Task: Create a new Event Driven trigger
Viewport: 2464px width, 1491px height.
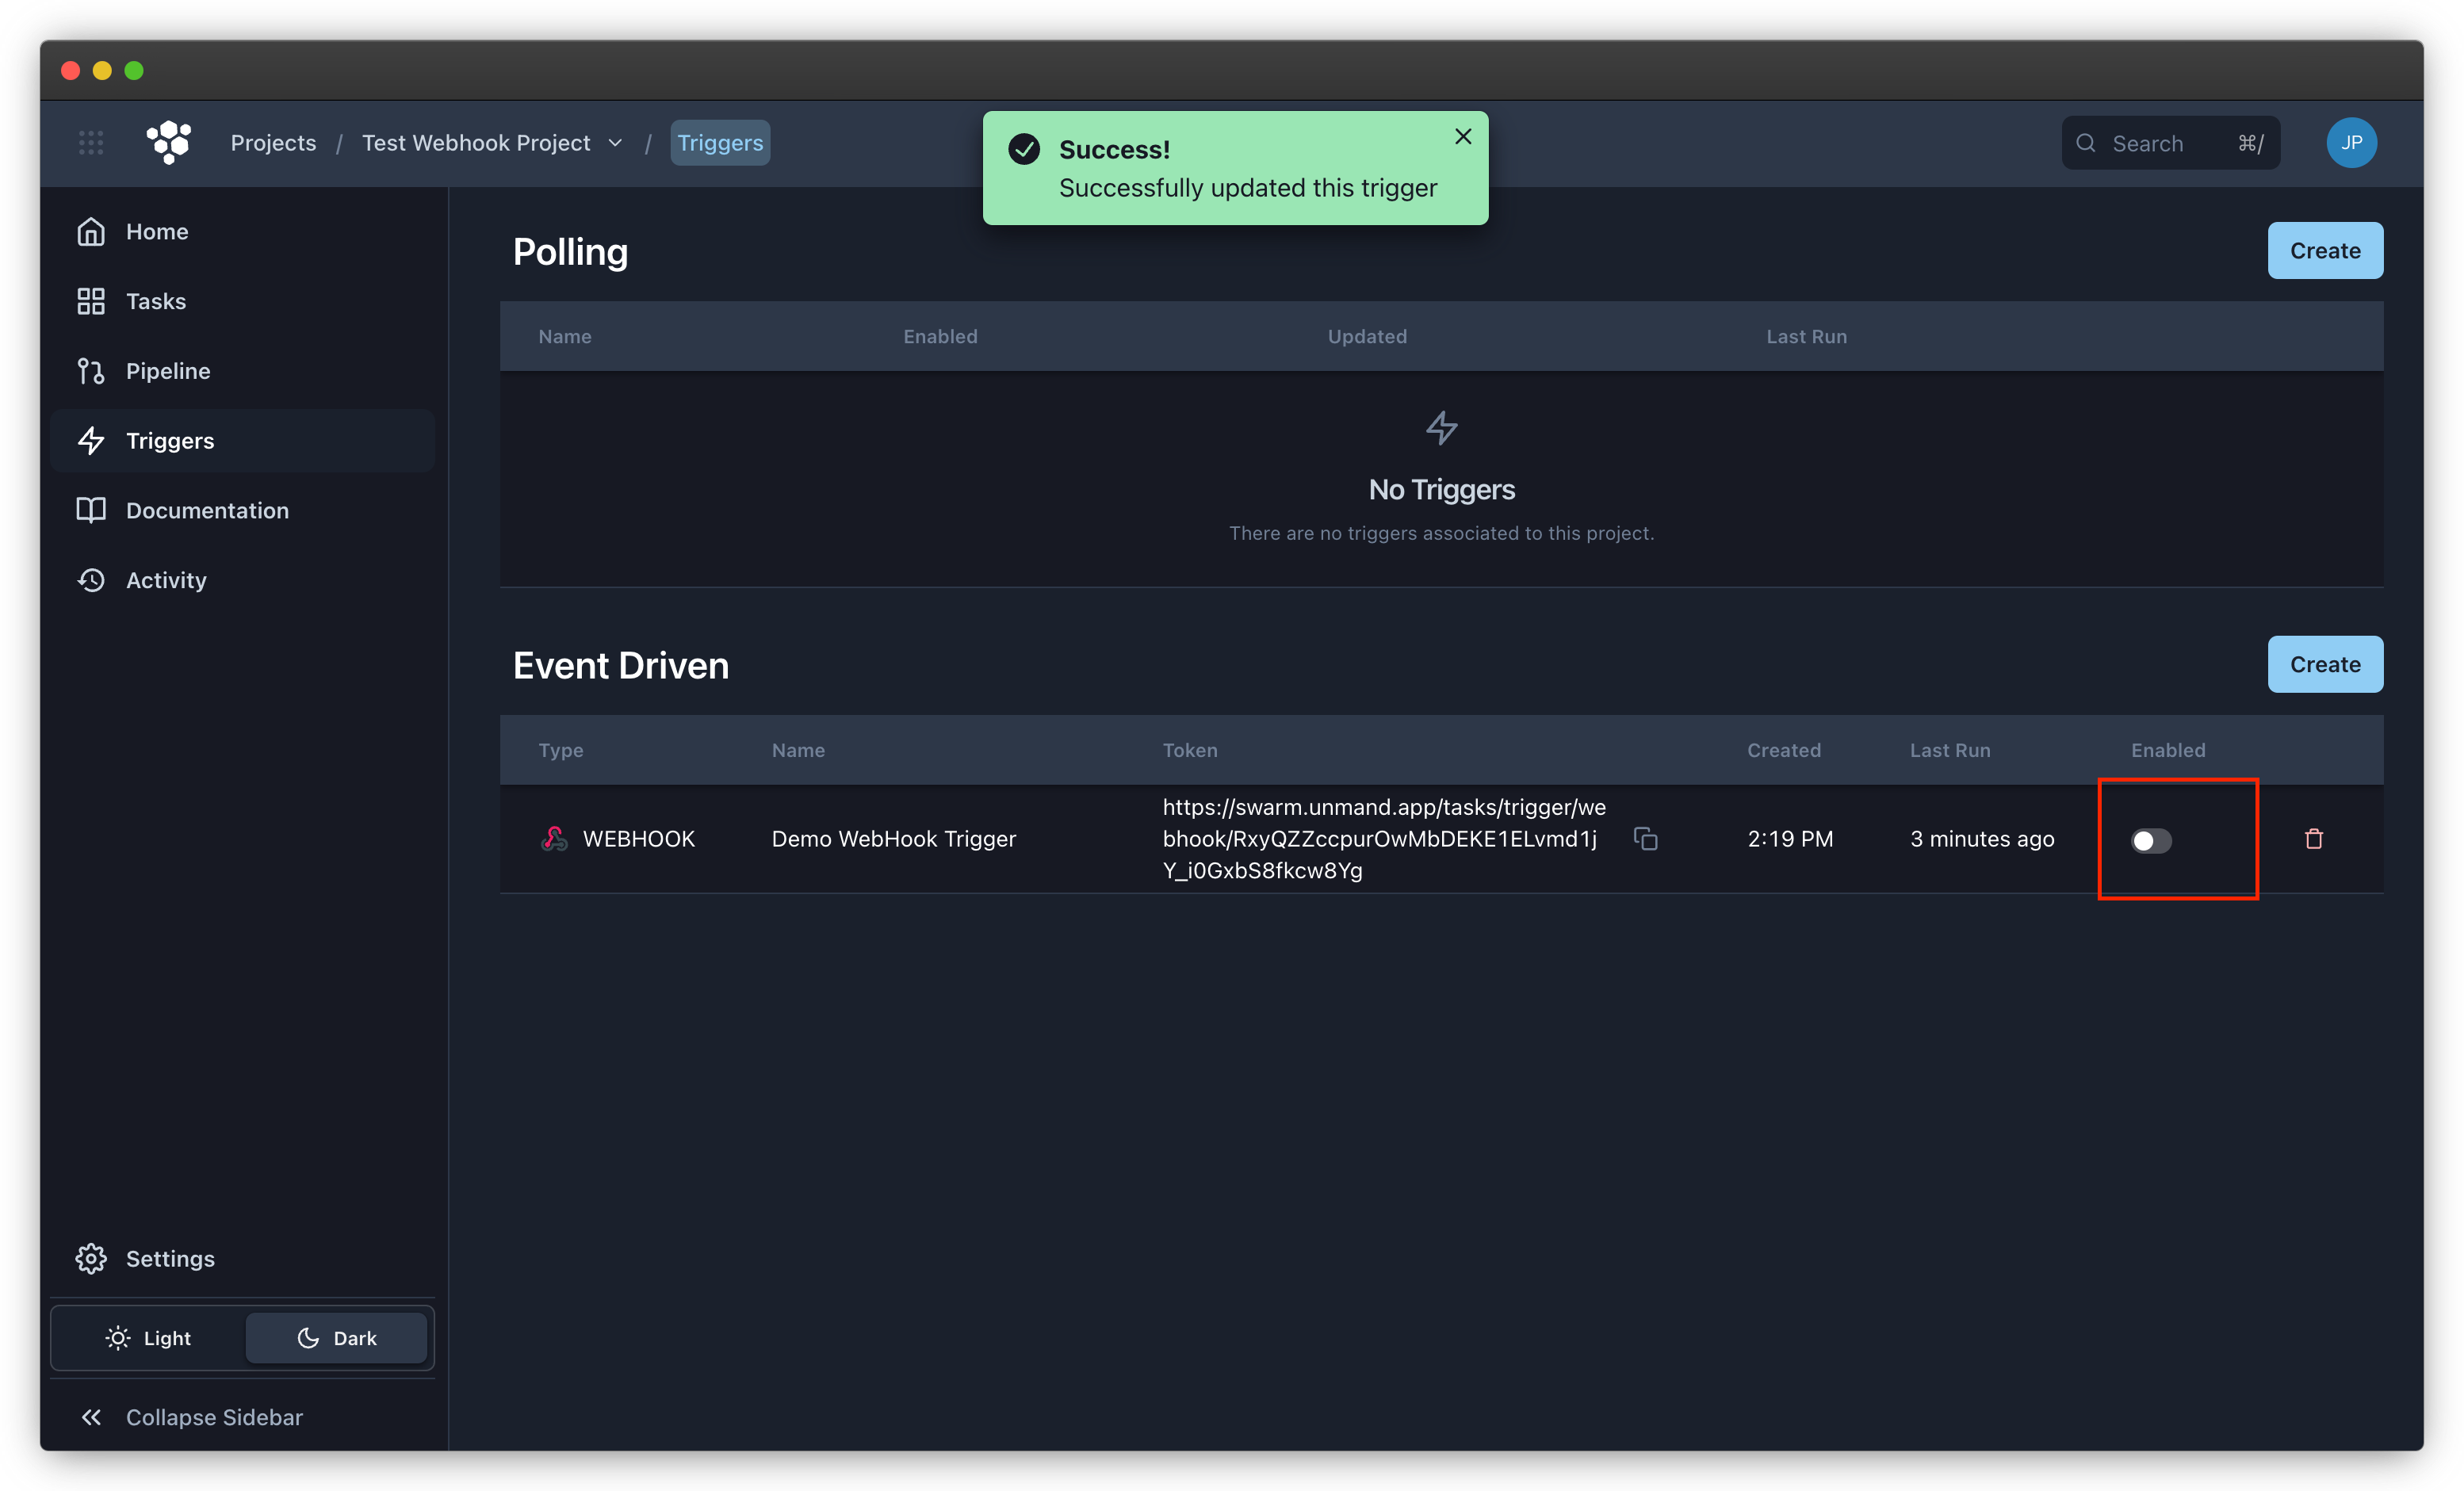Action: pos(2325,663)
